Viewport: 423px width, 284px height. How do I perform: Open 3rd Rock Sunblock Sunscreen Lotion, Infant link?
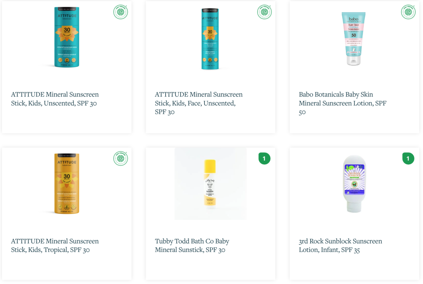(340, 245)
